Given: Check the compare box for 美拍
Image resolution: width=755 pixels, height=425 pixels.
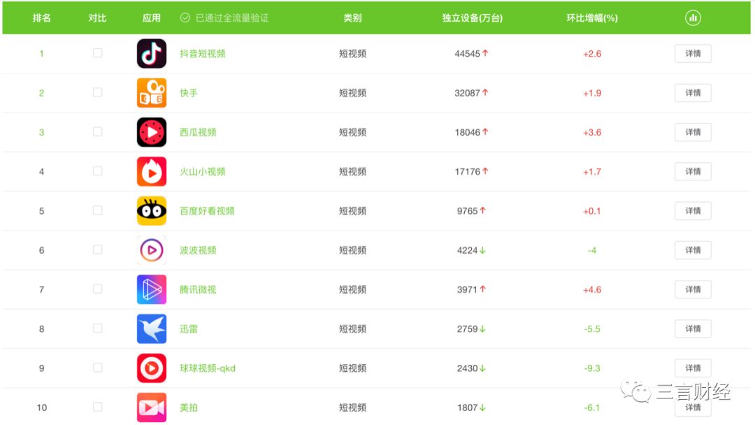Looking at the screenshot, I should 97,408.
